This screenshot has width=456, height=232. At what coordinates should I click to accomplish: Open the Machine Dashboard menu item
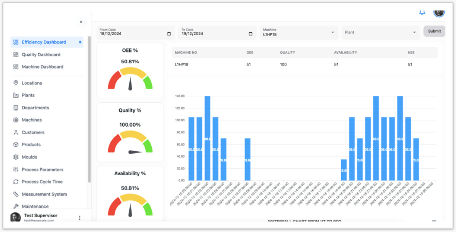click(42, 67)
